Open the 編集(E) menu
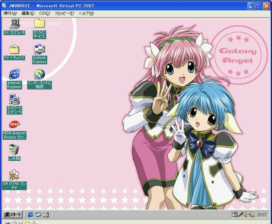 click(x=28, y=13)
